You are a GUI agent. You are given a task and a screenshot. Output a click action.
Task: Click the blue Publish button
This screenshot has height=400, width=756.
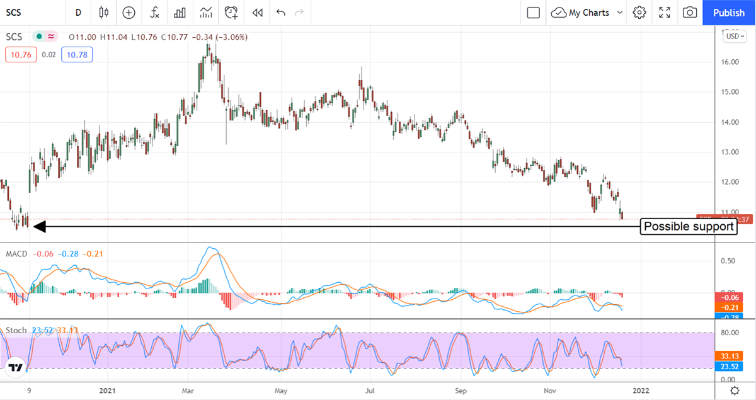tap(729, 12)
